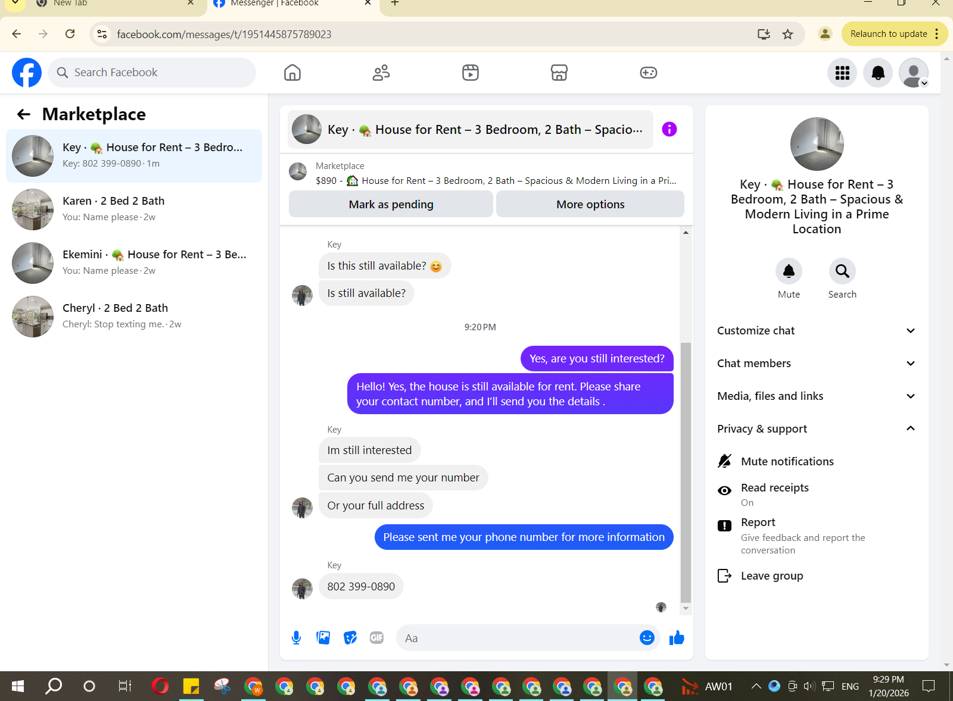Viewport: 953px width, 701px height.
Task: Click Mark as pending button
Action: point(391,204)
